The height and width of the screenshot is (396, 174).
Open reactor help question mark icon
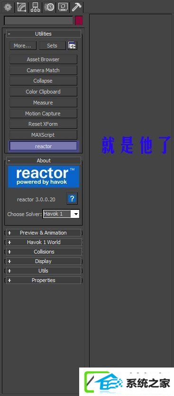72,198
